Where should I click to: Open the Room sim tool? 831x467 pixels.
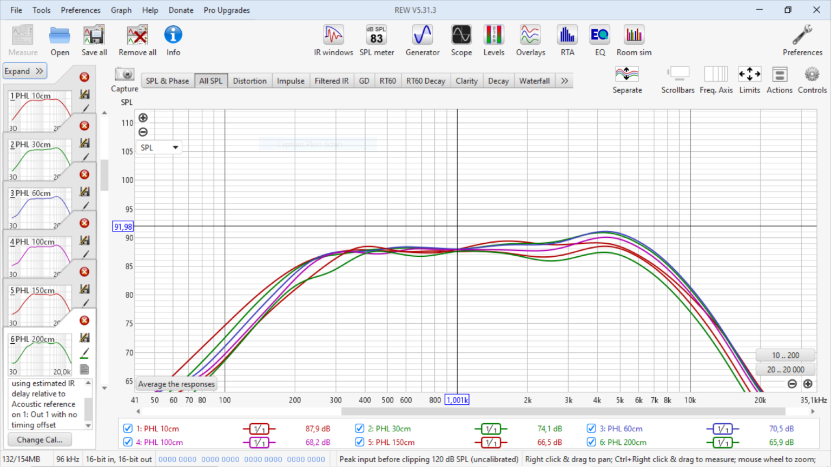click(x=634, y=41)
